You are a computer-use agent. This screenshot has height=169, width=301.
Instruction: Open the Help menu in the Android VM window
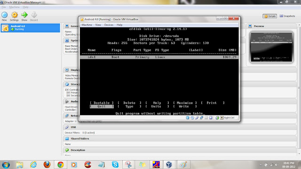[119, 25]
